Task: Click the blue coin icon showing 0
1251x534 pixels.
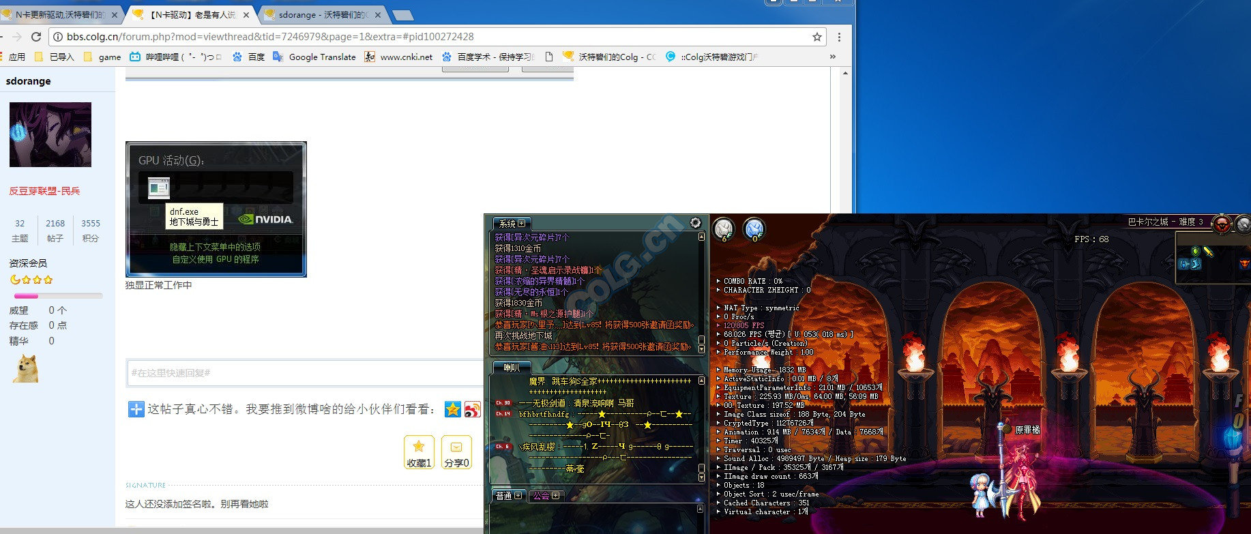Action: coord(754,229)
